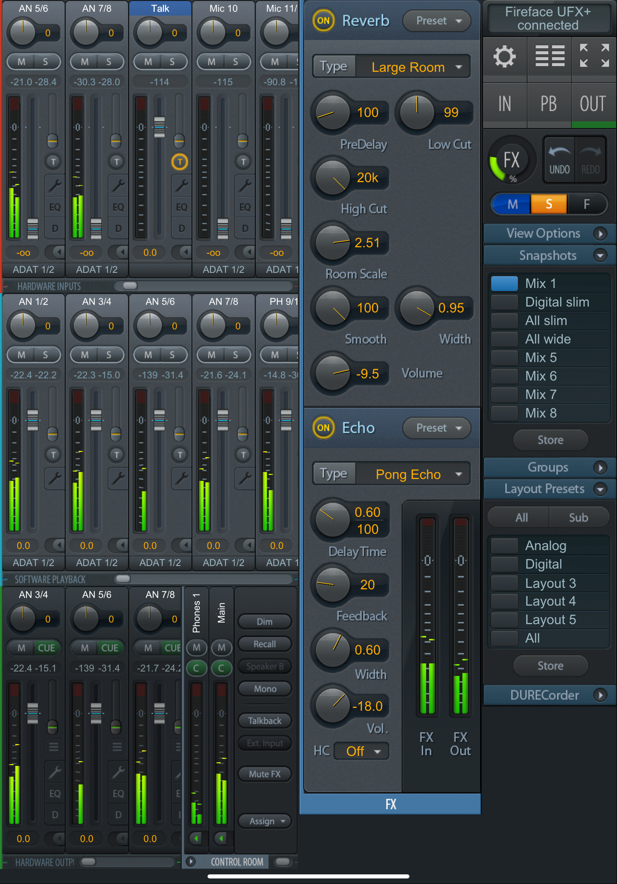Click the Hardware Inputs horizontal scroll slider
This screenshot has width=617, height=884.
tap(130, 286)
